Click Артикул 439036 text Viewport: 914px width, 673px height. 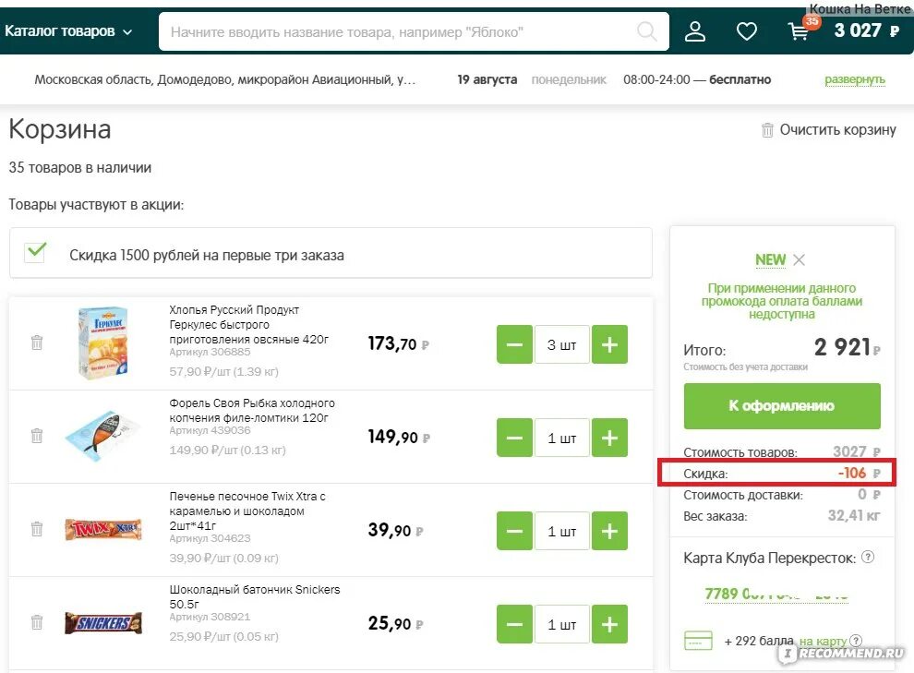point(210,430)
